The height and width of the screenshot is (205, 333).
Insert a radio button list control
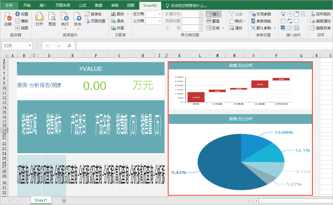(283, 21)
